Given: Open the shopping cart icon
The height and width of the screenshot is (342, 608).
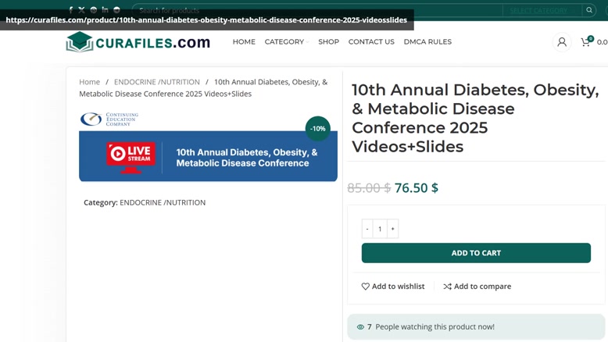Looking at the screenshot, I should (585, 42).
